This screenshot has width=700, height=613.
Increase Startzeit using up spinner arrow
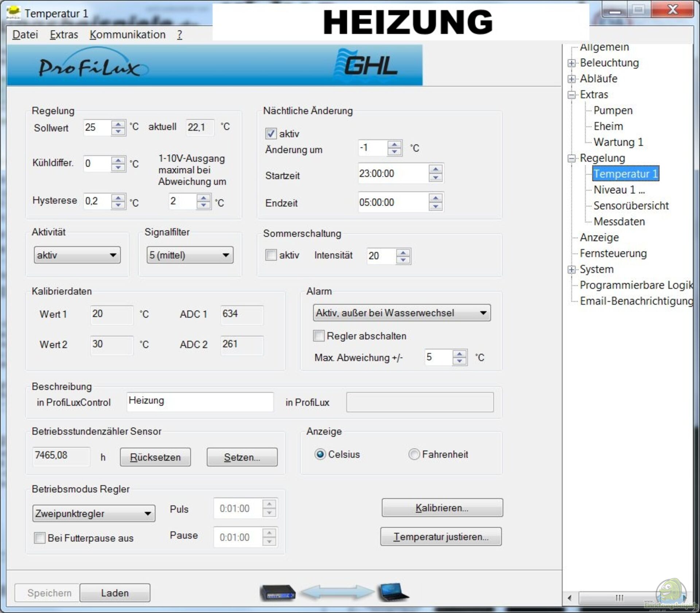tap(435, 169)
